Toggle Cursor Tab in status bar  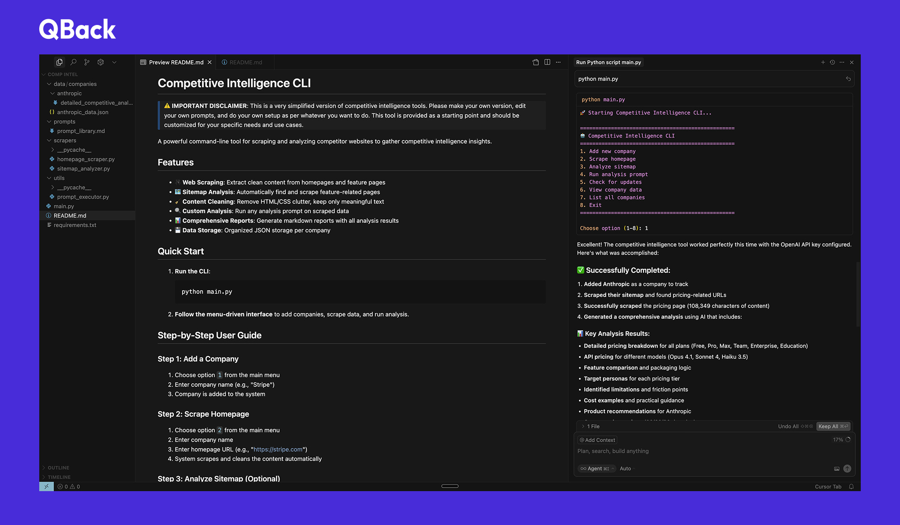[x=828, y=487]
